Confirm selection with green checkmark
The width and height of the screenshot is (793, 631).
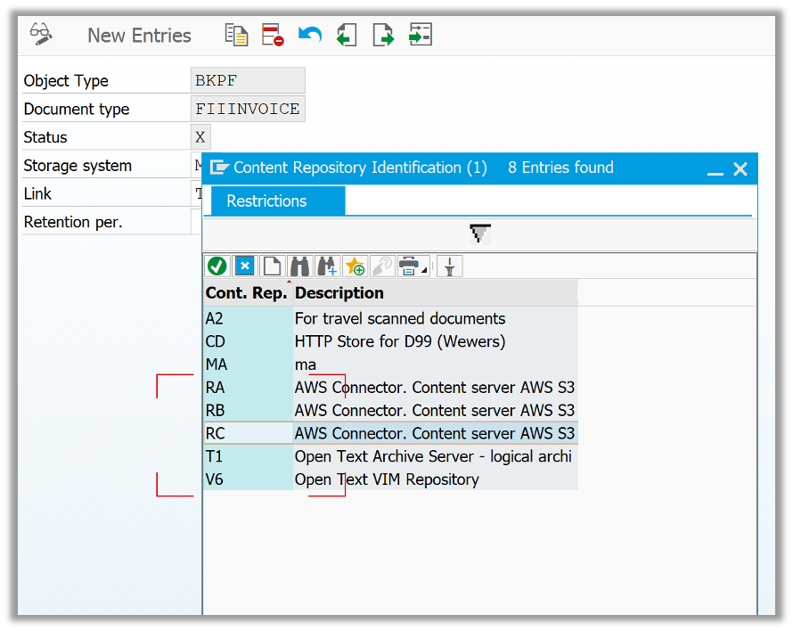pos(217,266)
